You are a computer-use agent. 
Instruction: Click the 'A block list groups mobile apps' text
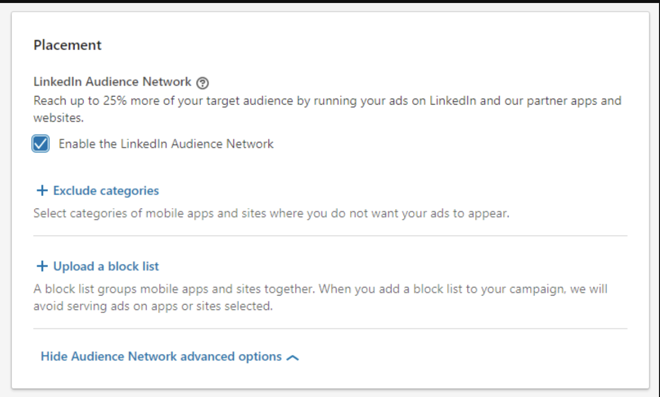coord(320,297)
